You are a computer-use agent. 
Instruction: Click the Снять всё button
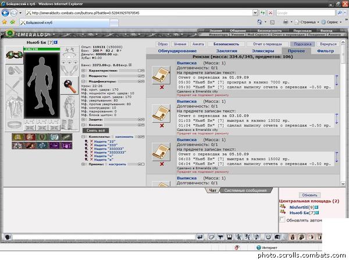tap(95, 130)
